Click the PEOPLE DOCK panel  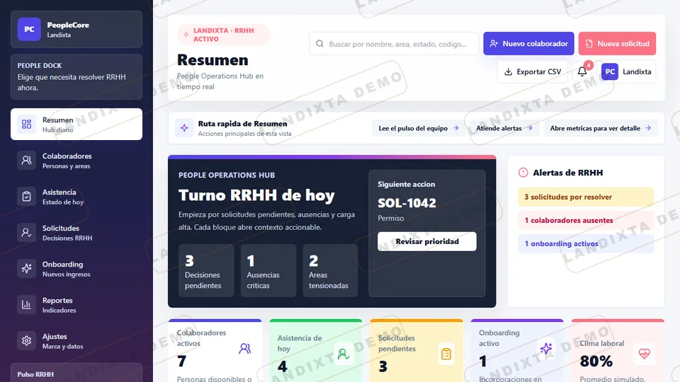[x=76, y=76]
